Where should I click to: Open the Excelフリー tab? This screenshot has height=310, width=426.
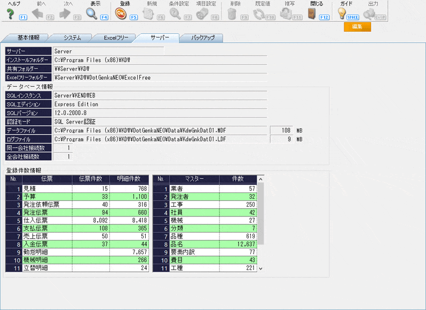pos(116,38)
